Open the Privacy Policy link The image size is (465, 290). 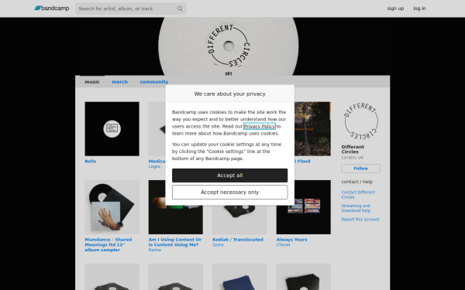tap(260, 126)
